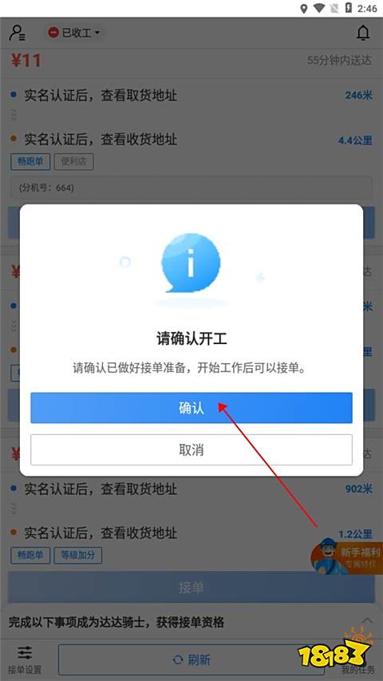Open the user profile icon
Viewport: 383px width, 681px height.
point(17,33)
